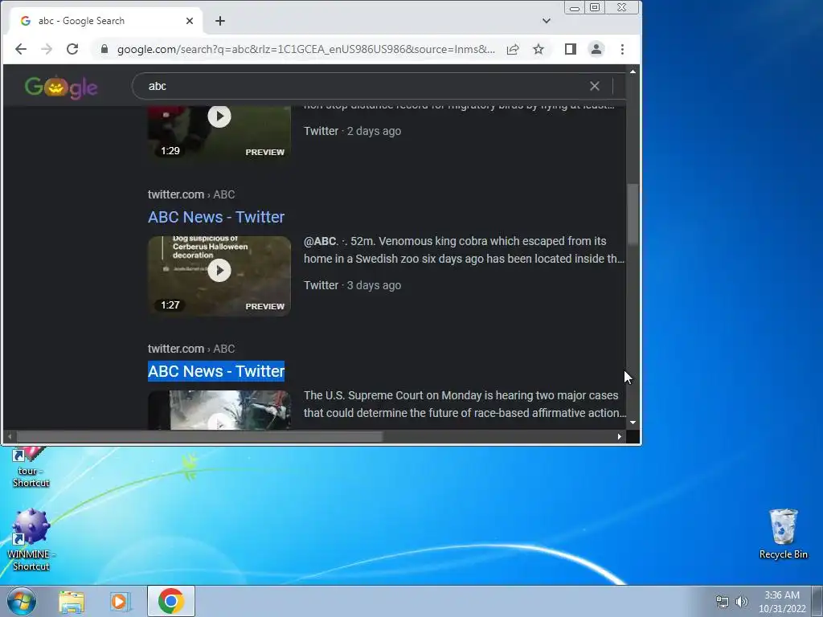Image resolution: width=823 pixels, height=617 pixels.
Task: Click the horizontal scrollbar right arrow
Action: [620, 436]
